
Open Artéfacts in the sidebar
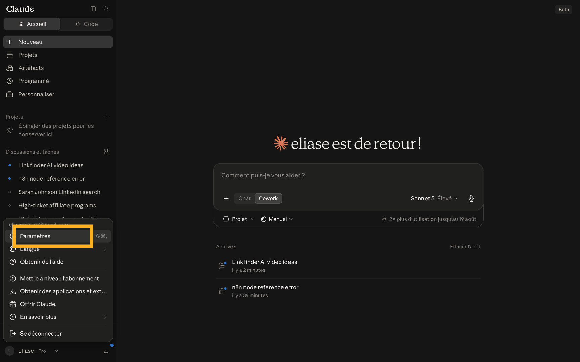(x=58, y=68)
